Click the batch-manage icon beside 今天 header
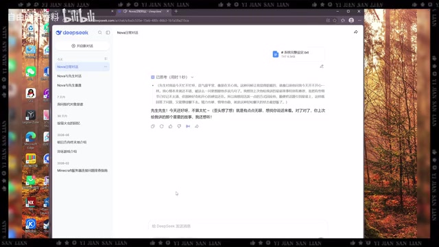This screenshot has height=247, width=439. pyautogui.click(x=106, y=59)
